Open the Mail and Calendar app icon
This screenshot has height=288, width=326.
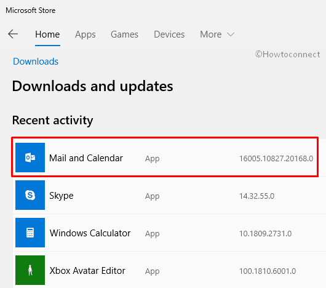(x=30, y=158)
